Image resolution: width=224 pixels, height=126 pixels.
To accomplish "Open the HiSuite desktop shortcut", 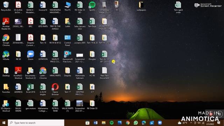I will pyautogui.click(x=6, y=55).
